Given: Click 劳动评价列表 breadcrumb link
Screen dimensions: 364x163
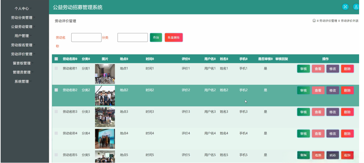Looking at the screenshot, I should click(x=350, y=21).
